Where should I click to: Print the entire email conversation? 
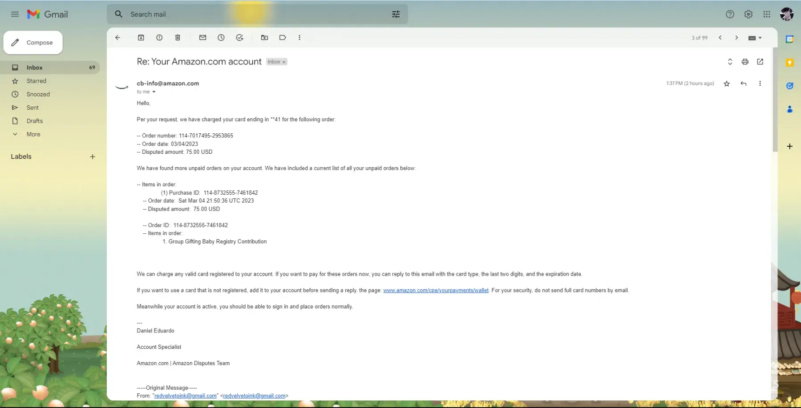pyautogui.click(x=745, y=62)
